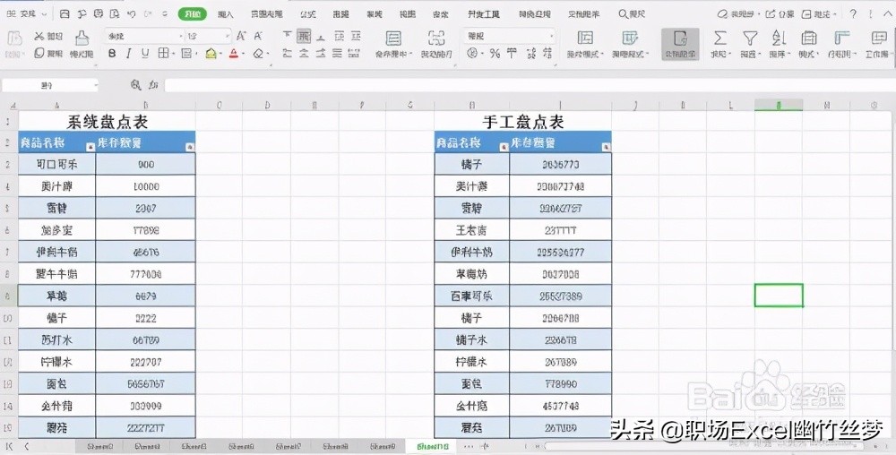Open the number format dropdown
Screen dimensions: 896x455
coord(552,36)
